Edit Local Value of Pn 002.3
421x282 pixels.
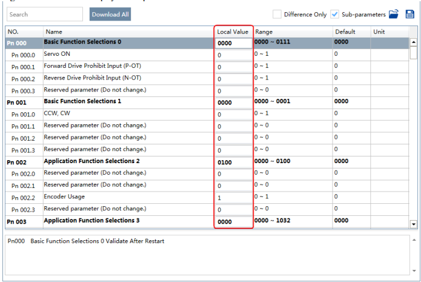(233, 210)
